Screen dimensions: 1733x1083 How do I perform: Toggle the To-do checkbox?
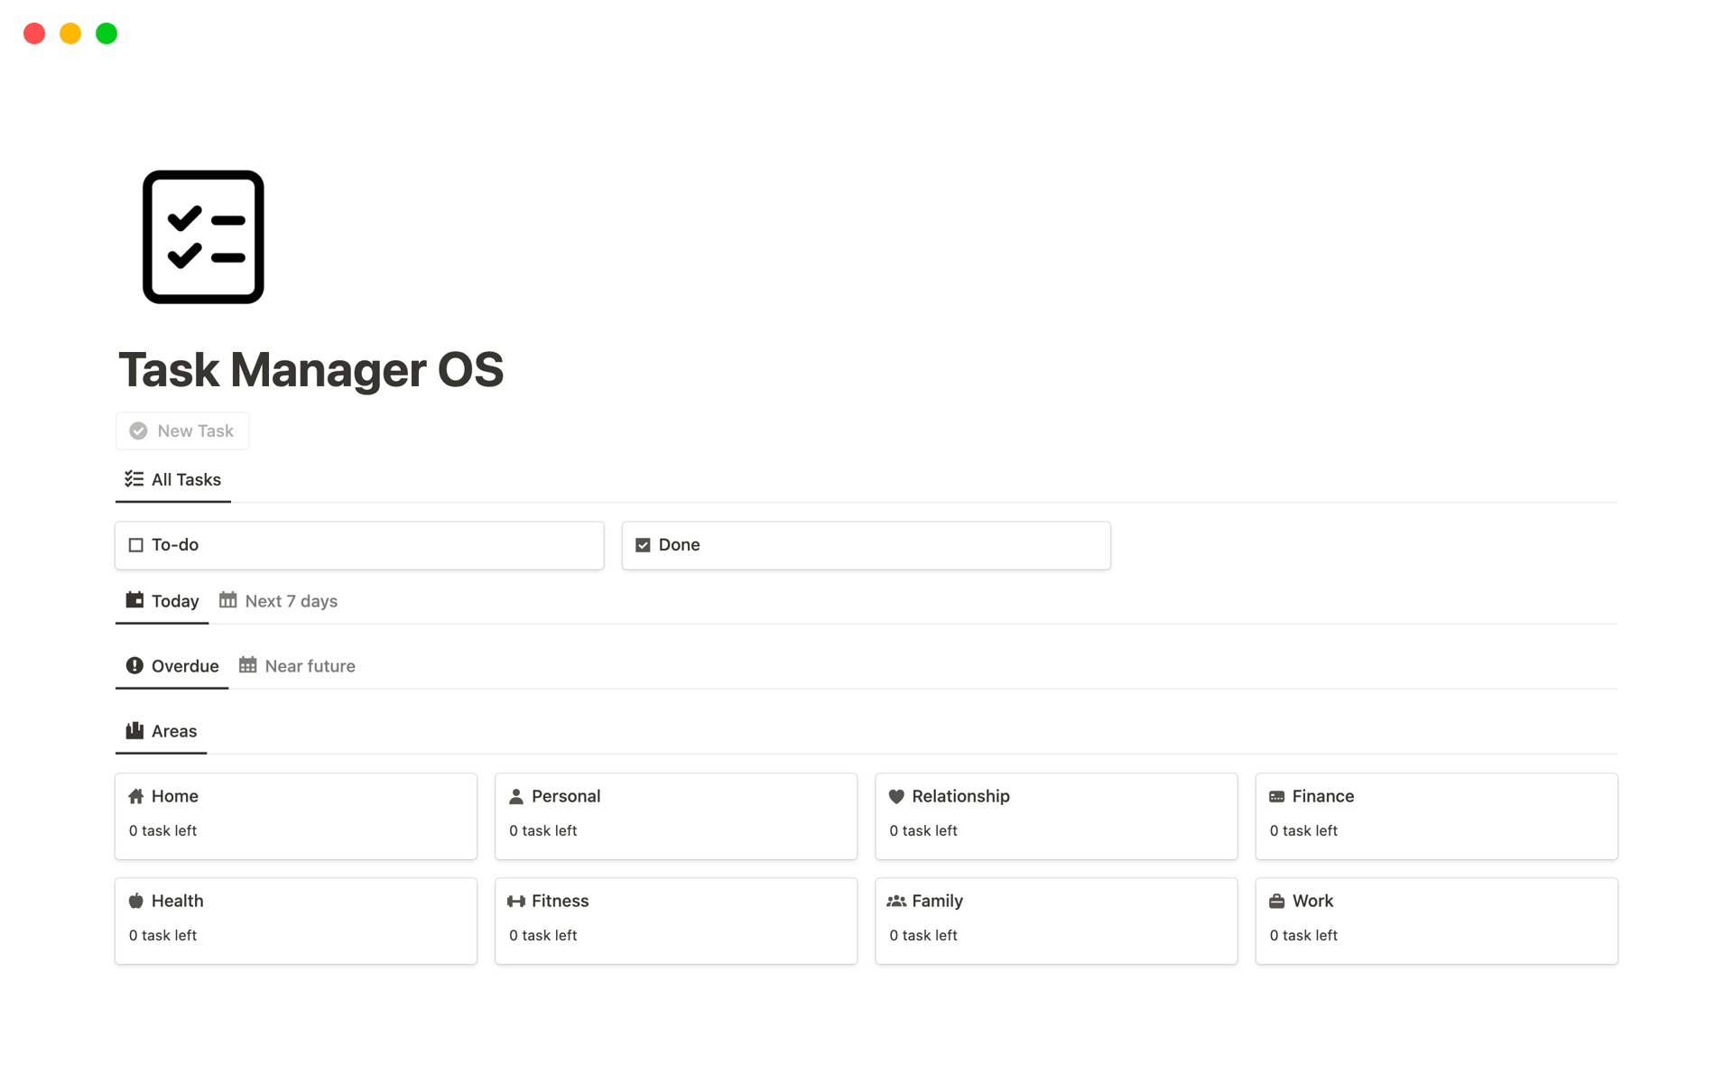[x=134, y=544]
